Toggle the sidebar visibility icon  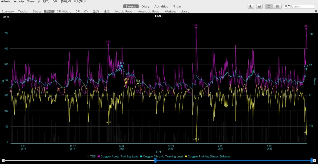tap(251, 6)
